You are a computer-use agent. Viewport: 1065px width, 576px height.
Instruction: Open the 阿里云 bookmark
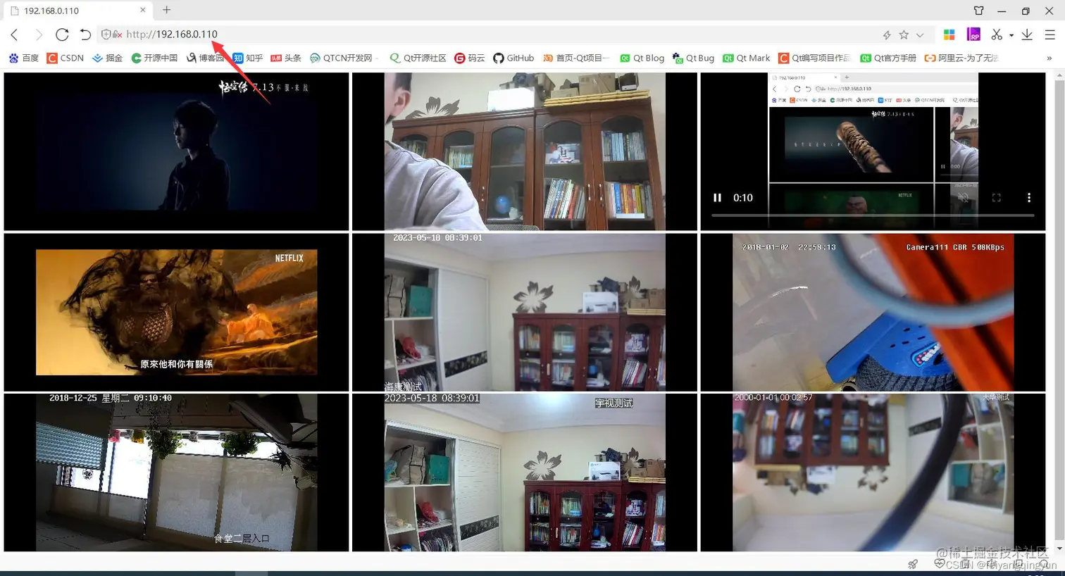tap(961, 58)
